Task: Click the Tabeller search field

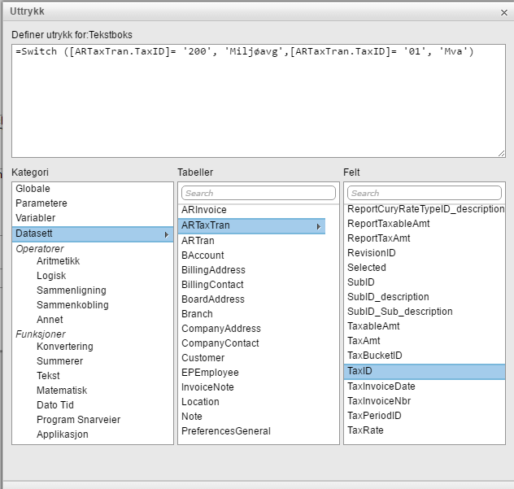Action: click(x=258, y=193)
